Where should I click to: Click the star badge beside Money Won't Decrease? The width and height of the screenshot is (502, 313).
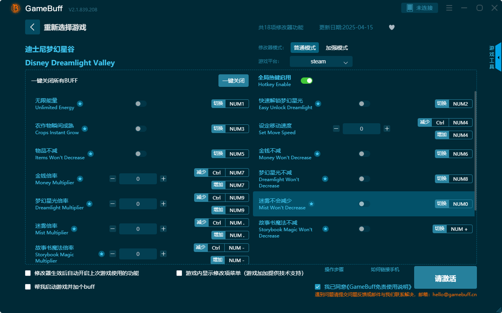pyautogui.click(x=317, y=154)
